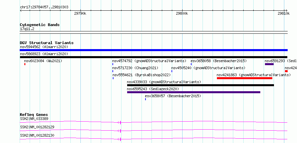Screen dimensions: 297x143
Task: Click the blue esv3658057 variant mark
Action: click(145, 99)
